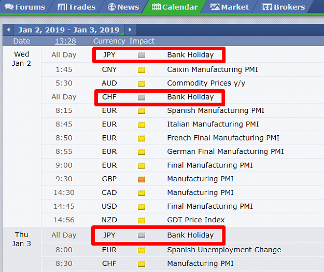The height and width of the screenshot is (272, 324).
Task: Click impact icon for German Final Manufacturing PMI
Action: [142, 152]
